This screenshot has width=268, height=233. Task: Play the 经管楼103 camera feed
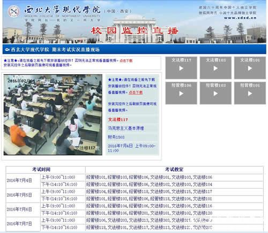[215, 93]
